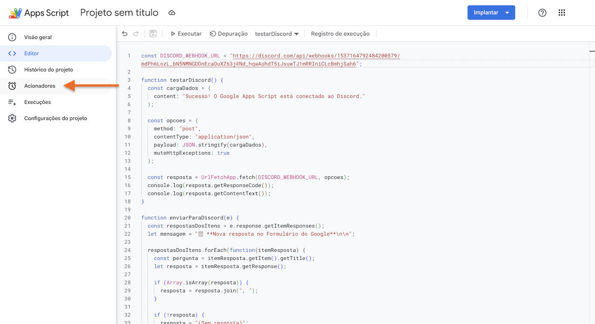Click line number 20 in the gutter

pyautogui.click(x=128, y=218)
